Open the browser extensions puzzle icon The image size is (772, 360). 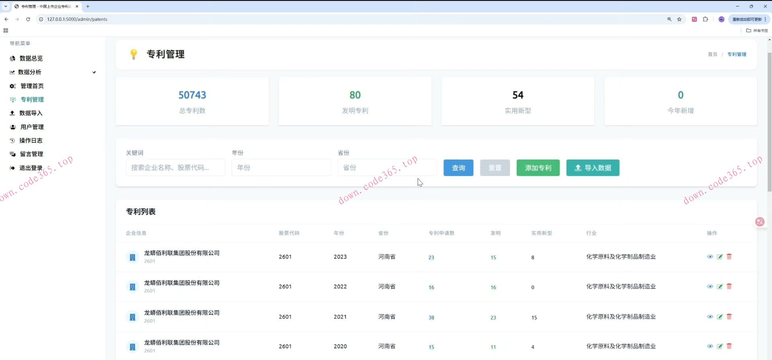(705, 19)
